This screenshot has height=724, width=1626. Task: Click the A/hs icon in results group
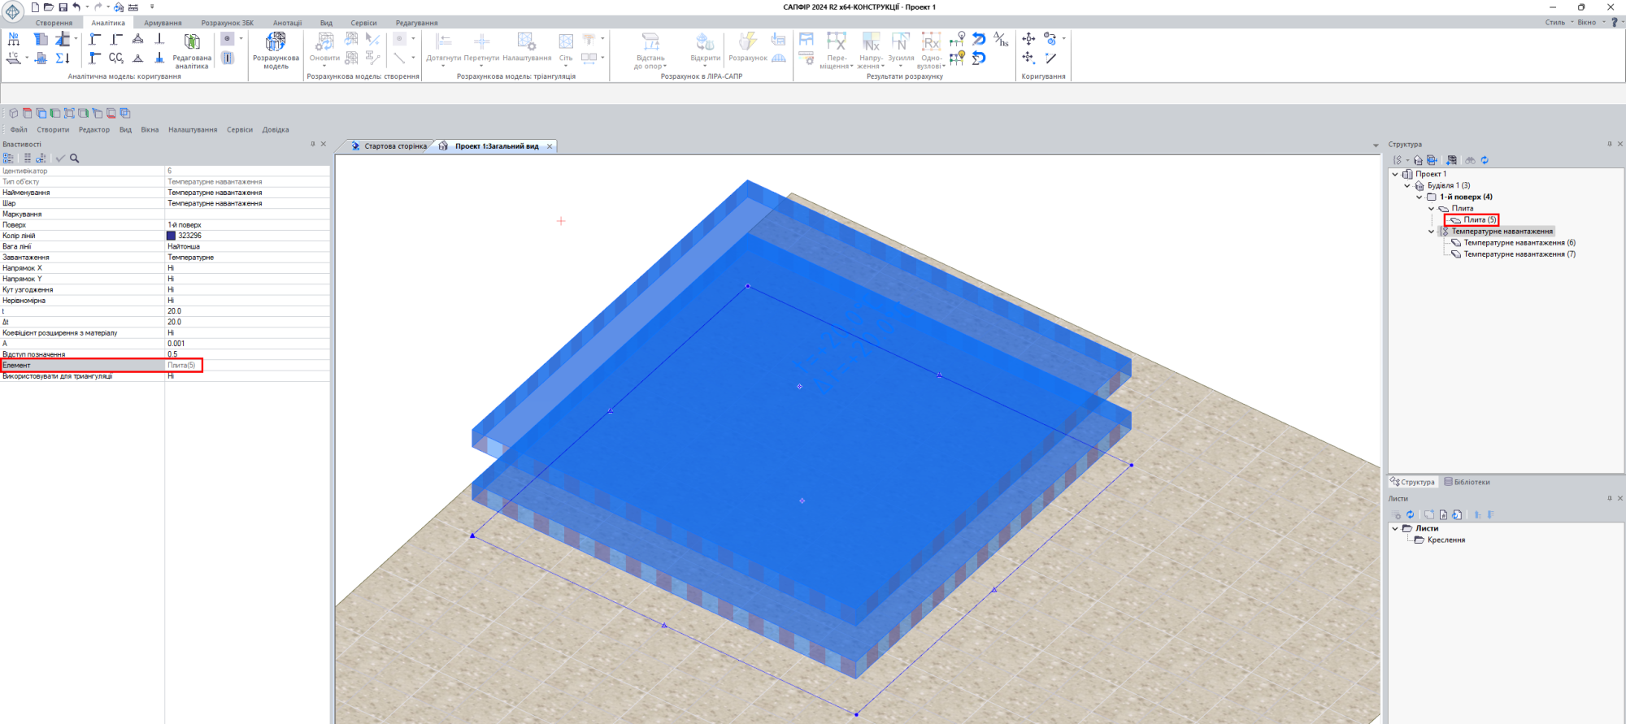tap(1001, 39)
